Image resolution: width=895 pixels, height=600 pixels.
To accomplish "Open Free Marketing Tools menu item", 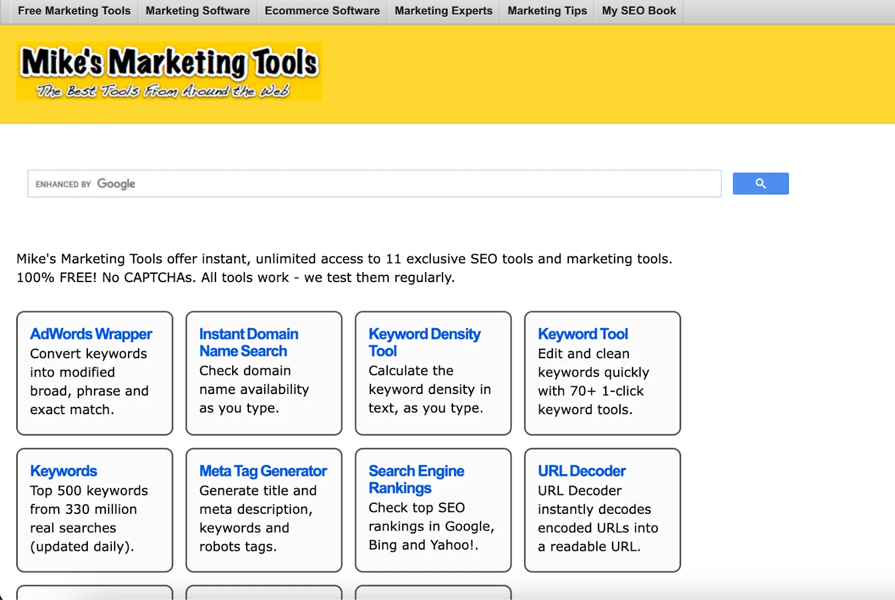I will tap(74, 11).
